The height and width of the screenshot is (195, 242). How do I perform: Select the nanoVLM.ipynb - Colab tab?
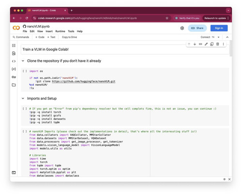(47, 11)
